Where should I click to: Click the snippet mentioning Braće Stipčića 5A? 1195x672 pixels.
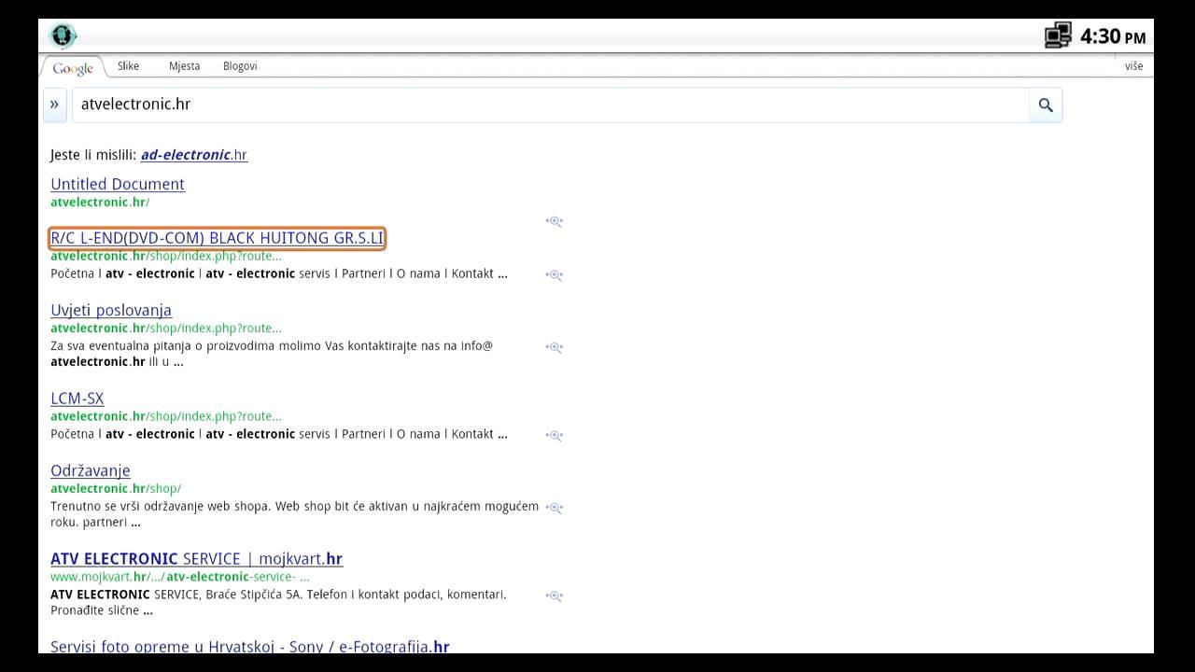tap(278, 602)
